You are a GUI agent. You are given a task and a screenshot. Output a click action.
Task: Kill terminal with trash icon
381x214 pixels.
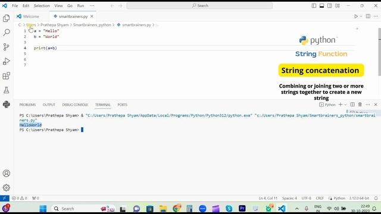[x=360, y=105]
